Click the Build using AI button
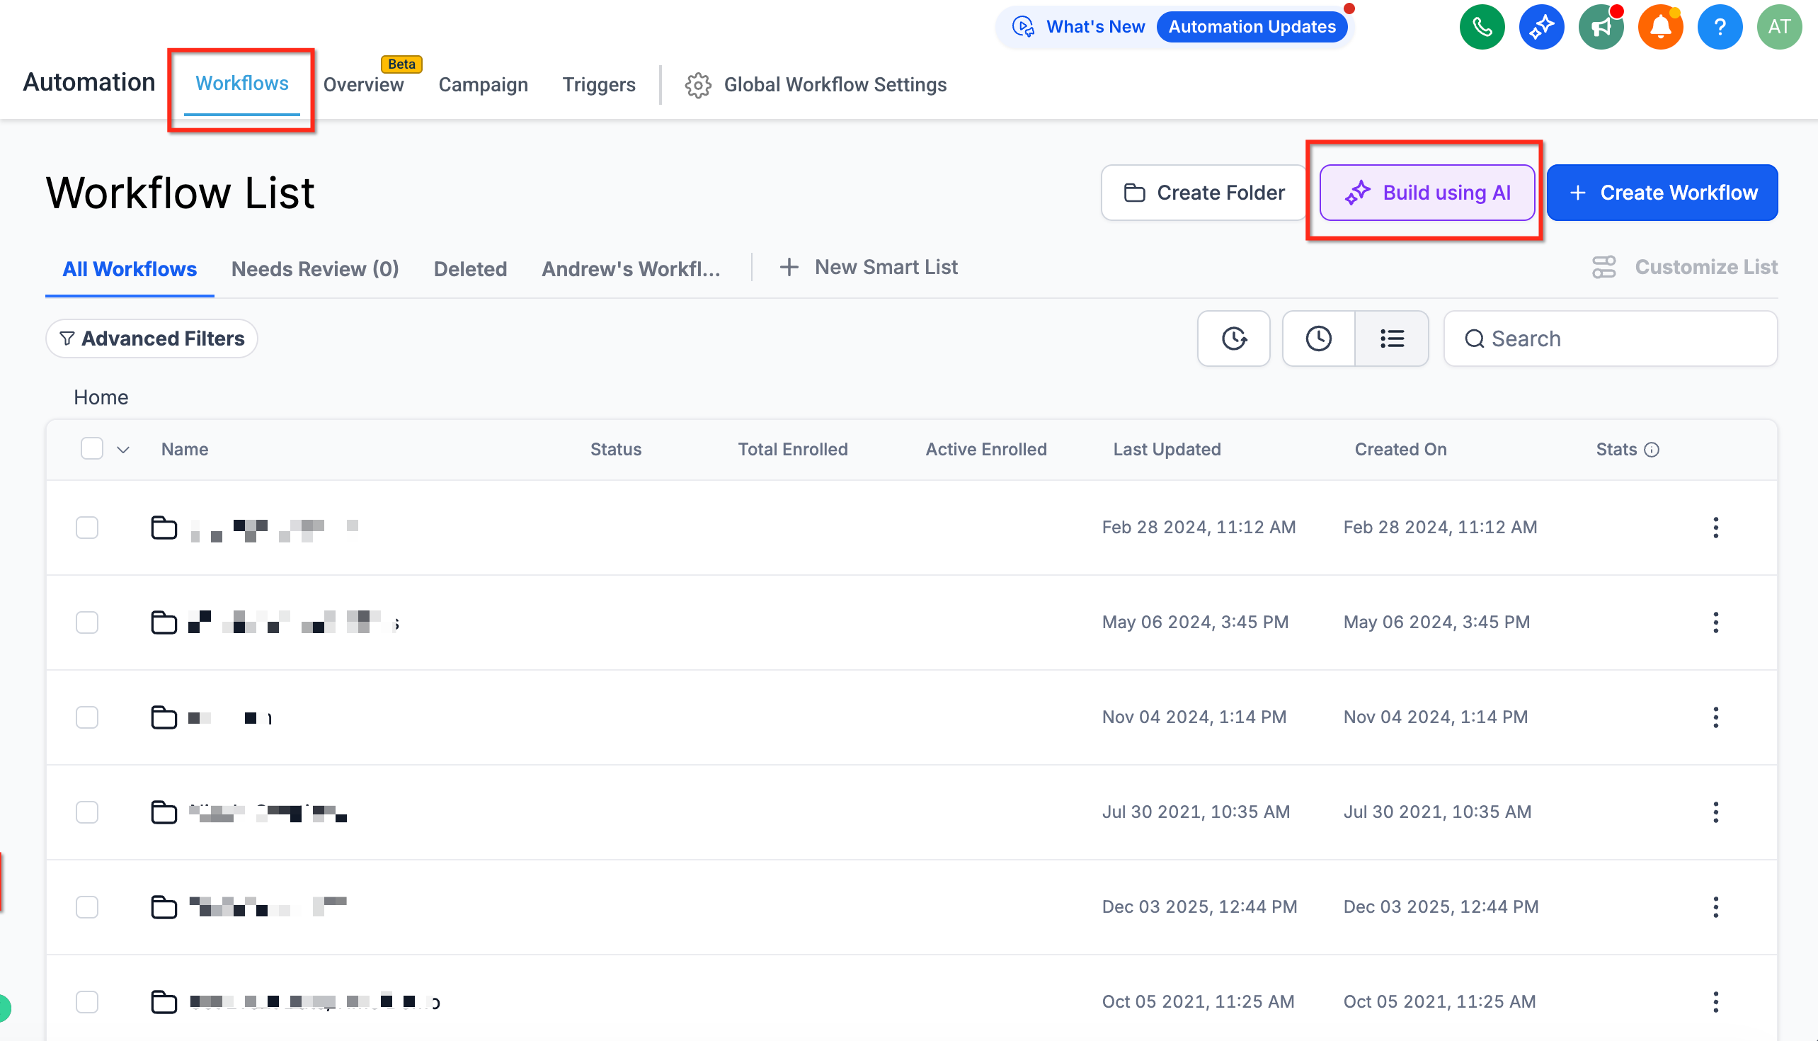 pos(1427,193)
